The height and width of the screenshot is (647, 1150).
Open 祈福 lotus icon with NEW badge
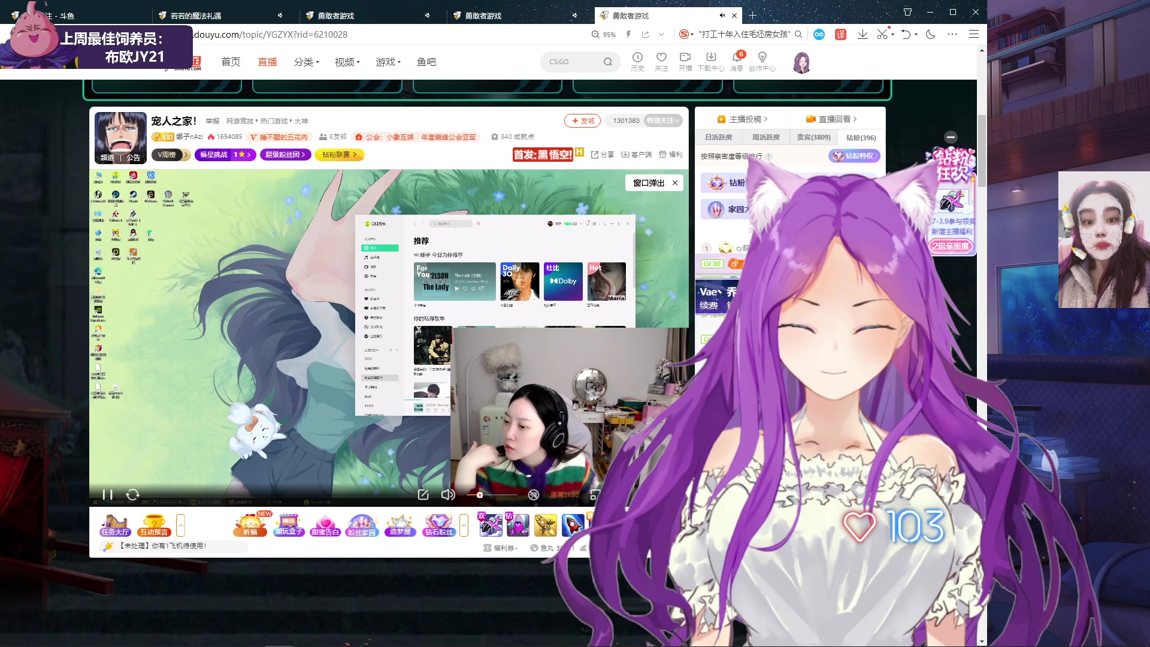tap(251, 525)
